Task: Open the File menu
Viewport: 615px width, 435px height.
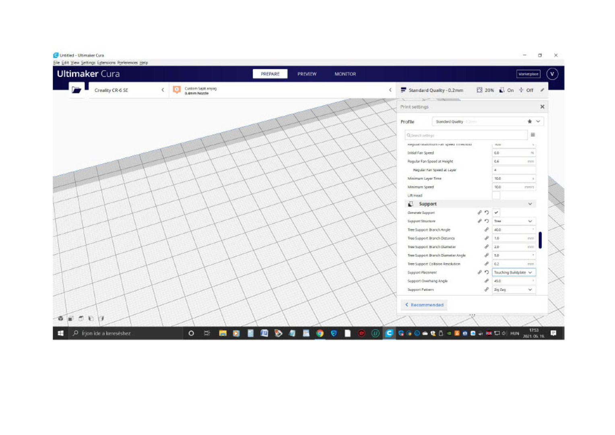Action: [56, 63]
